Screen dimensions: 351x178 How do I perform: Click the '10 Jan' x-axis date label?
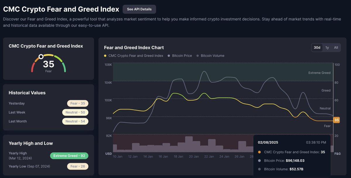pyautogui.click(x=118, y=157)
